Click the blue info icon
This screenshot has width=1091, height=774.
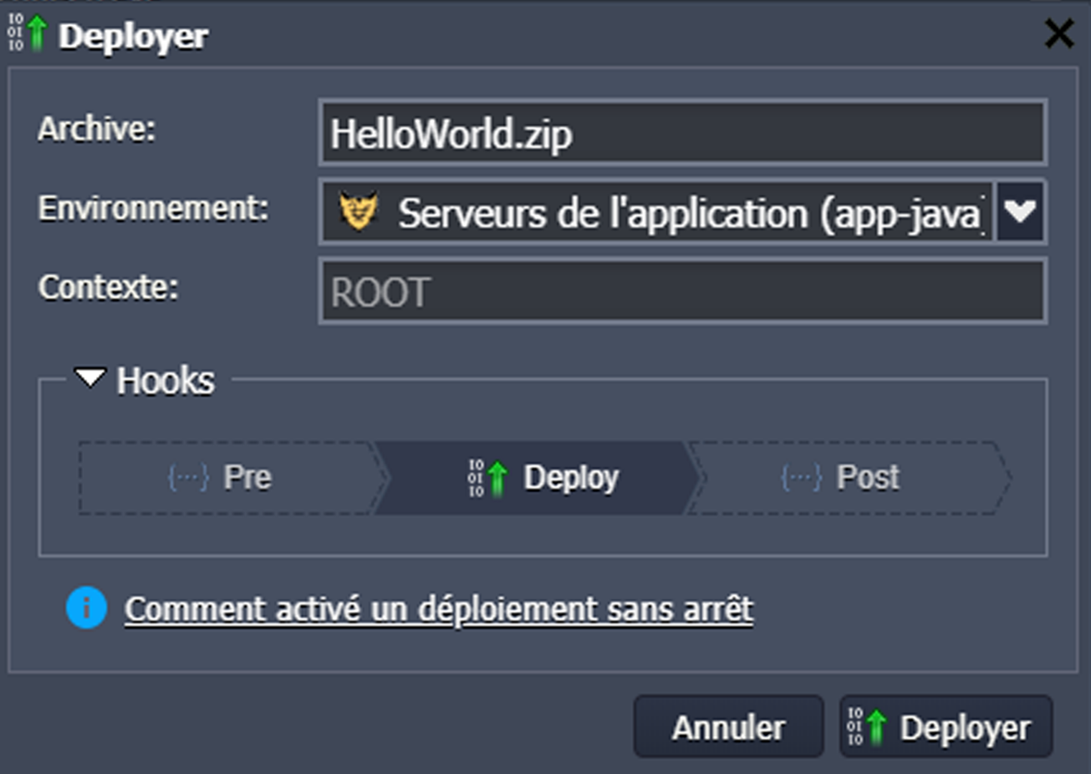pyautogui.click(x=87, y=608)
